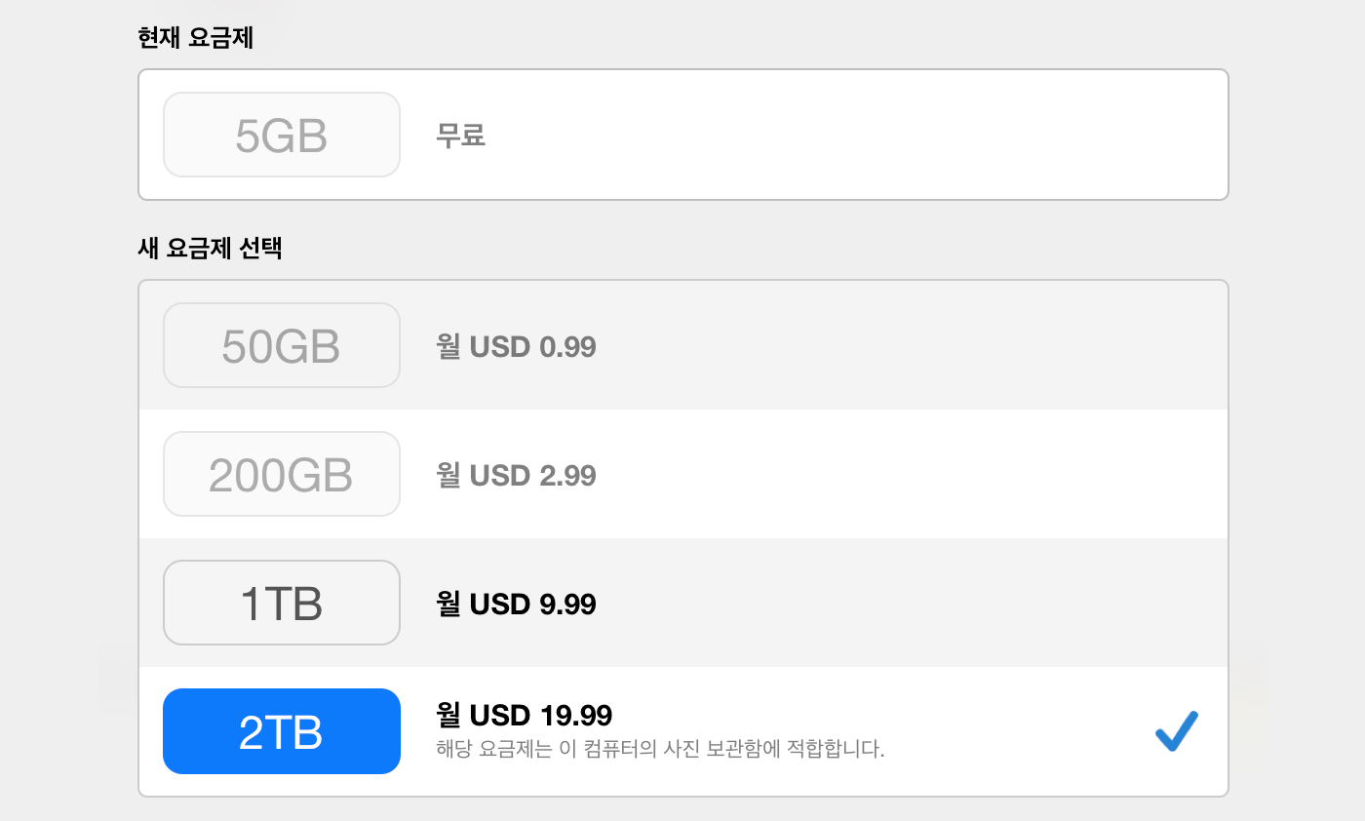Click the gray background left of the 5GB box
The height and width of the screenshot is (821, 1365).
point(68,135)
